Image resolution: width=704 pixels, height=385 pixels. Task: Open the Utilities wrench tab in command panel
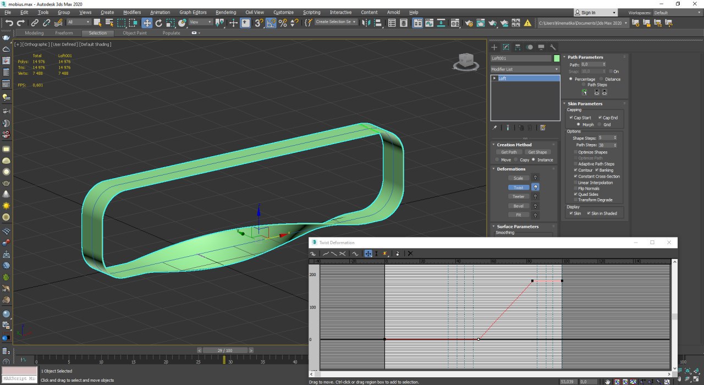click(553, 47)
